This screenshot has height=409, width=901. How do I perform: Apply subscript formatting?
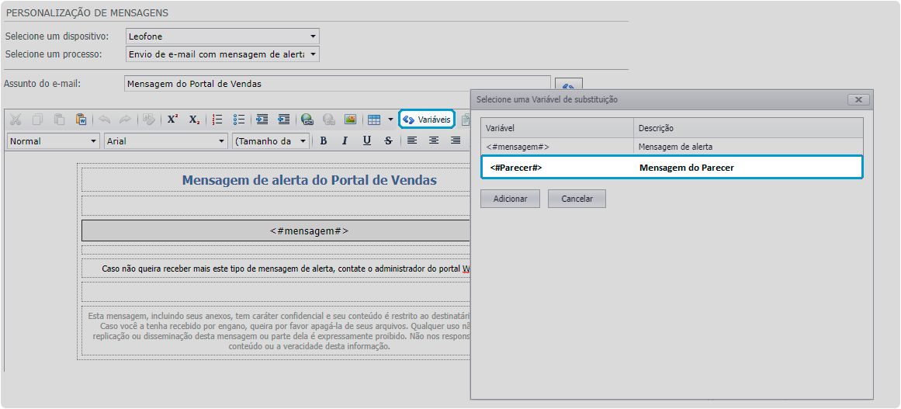click(x=194, y=120)
